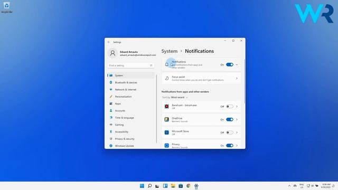Click the OneDrive cloud tray icon
This screenshot has width=338, height=190.
(295, 186)
